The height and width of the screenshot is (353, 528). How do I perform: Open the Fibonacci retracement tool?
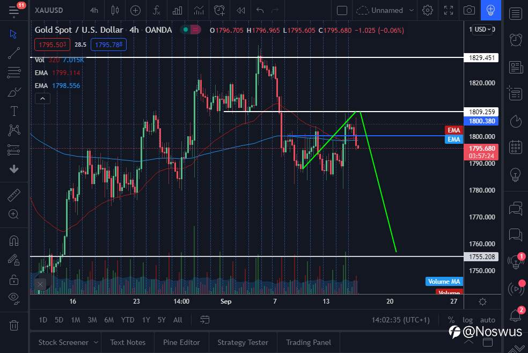(14, 72)
